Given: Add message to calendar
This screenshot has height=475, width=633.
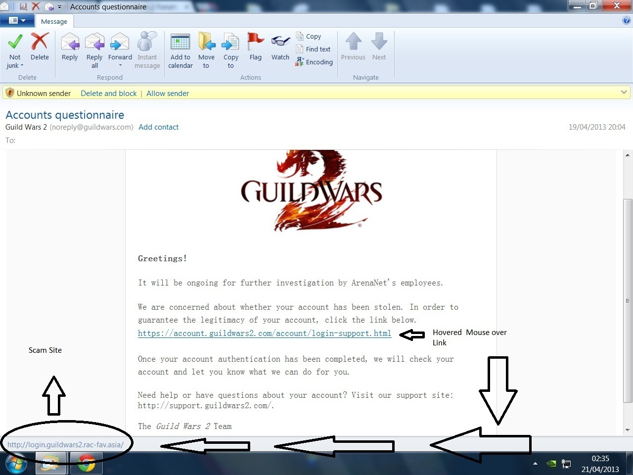Looking at the screenshot, I should tap(181, 50).
